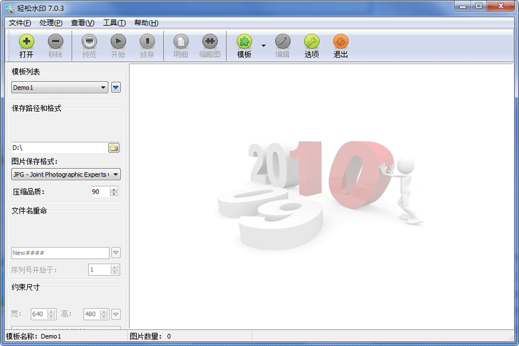Open the JPG image save format dropdown
Image resolution: width=519 pixels, height=346 pixels.
click(x=66, y=174)
